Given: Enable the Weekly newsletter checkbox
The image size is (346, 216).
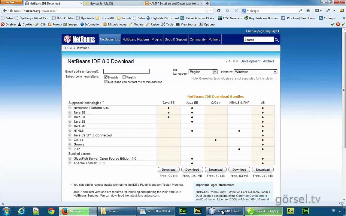Looking at the screenshot, I should pyautogui.click(x=124, y=77).
